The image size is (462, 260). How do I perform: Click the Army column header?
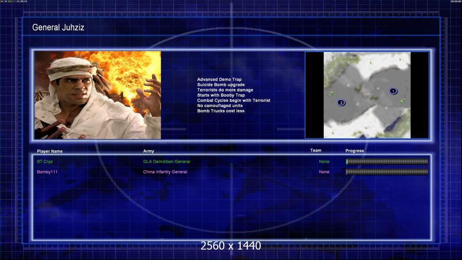click(x=149, y=151)
